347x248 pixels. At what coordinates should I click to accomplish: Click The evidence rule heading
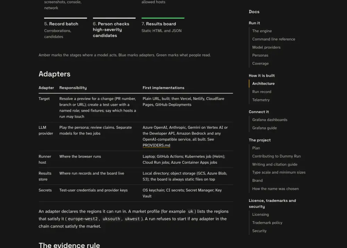[69, 245]
